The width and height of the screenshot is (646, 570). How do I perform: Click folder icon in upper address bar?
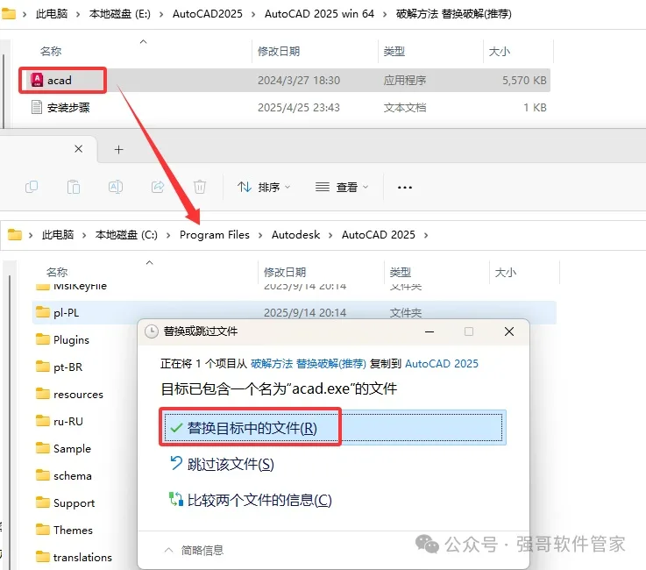click(8, 14)
